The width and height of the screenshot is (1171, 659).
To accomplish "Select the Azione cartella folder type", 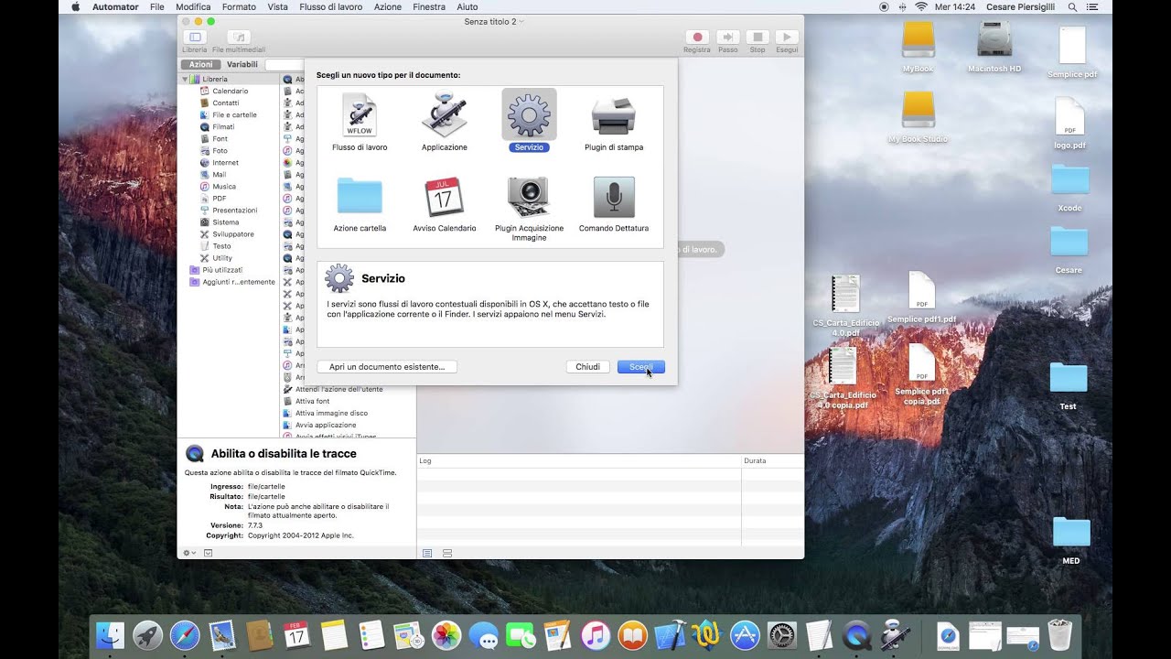I will [x=360, y=204].
